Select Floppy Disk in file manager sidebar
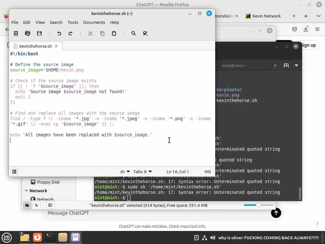This screenshot has height=244, width=325. coord(45,182)
